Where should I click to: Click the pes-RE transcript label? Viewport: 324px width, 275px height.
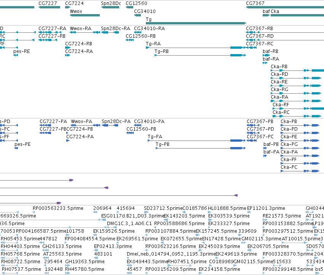pos(22,51)
